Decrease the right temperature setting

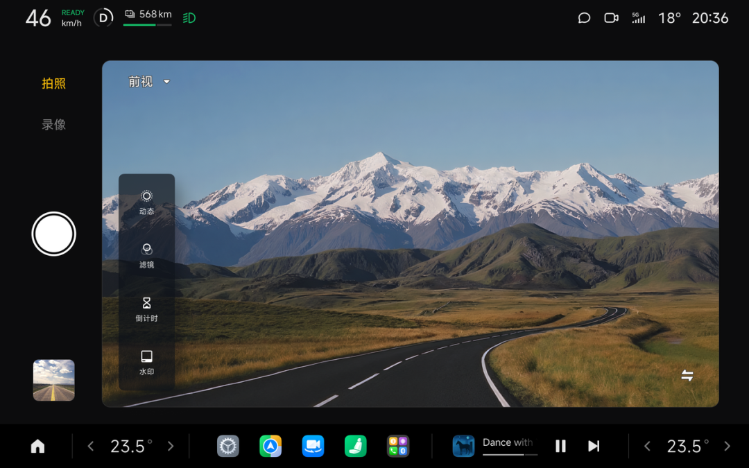(647, 446)
